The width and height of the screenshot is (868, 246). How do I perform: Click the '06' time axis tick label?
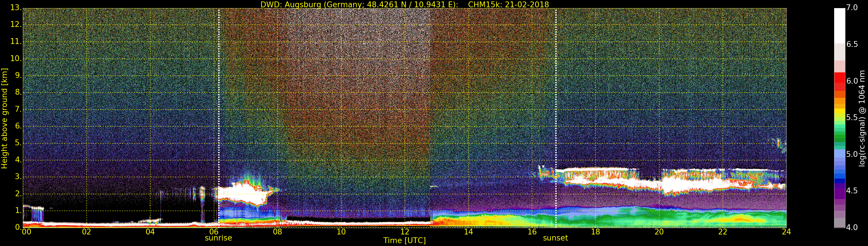tap(214, 232)
